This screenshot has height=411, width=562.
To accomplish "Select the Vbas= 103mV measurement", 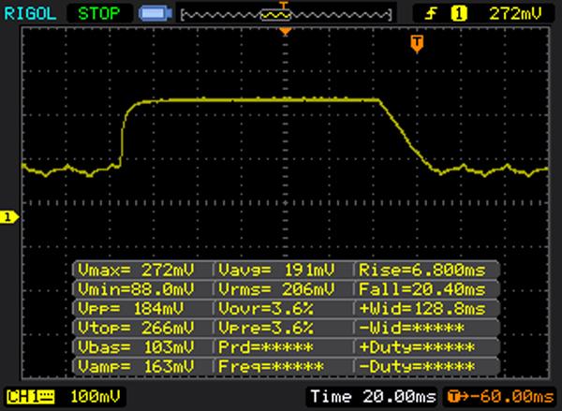I will pos(142,347).
